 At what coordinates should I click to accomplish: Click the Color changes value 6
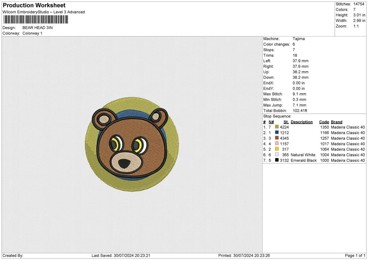coord(294,44)
